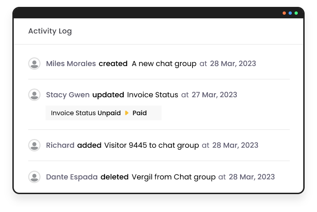Select the Richard user name
317x212 pixels.
pyautogui.click(x=60, y=145)
